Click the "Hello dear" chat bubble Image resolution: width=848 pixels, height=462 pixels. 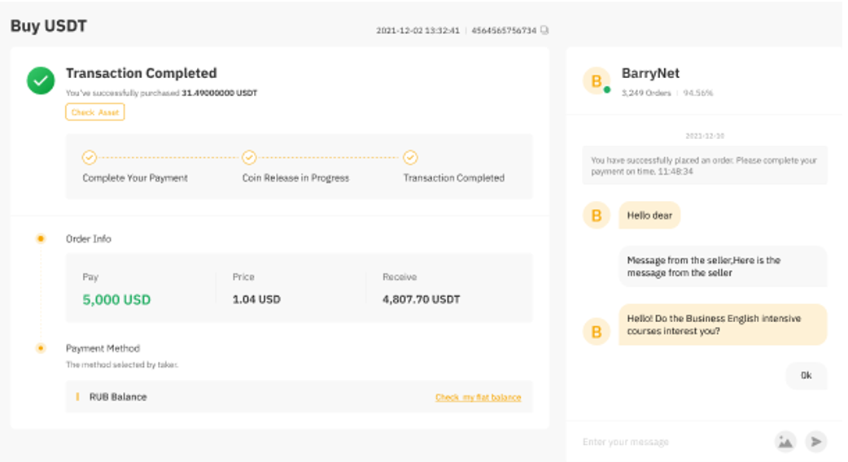[x=649, y=216]
